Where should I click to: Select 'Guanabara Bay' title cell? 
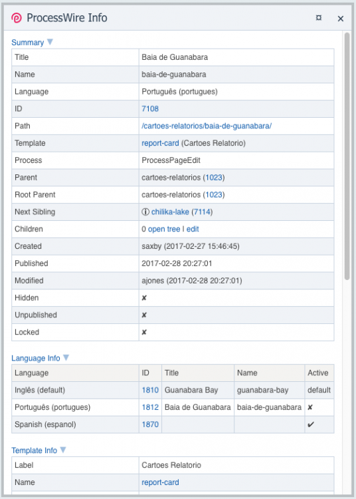[191, 390]
